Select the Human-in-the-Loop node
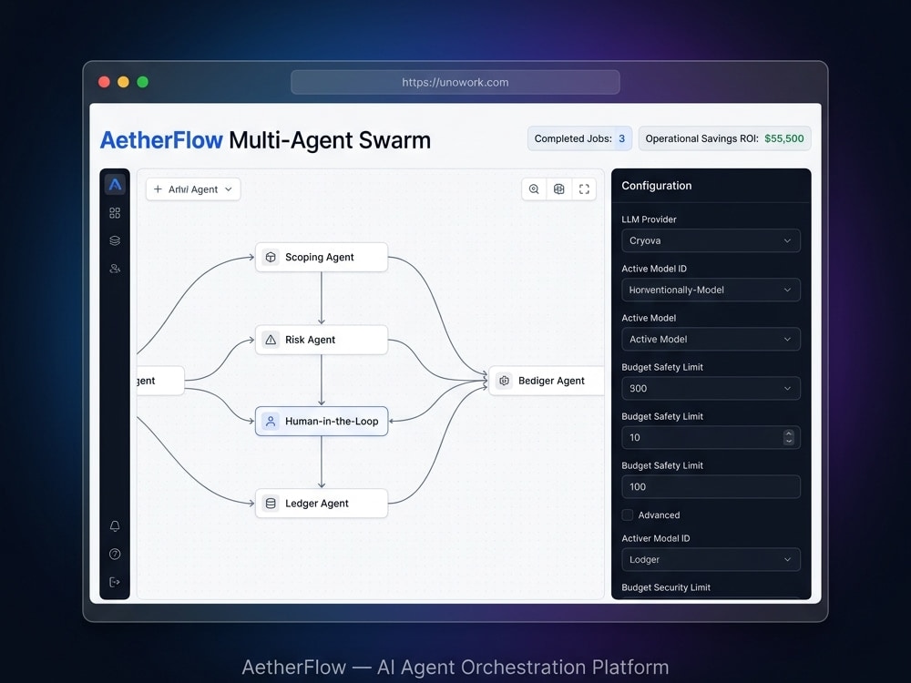 [322, 422]
